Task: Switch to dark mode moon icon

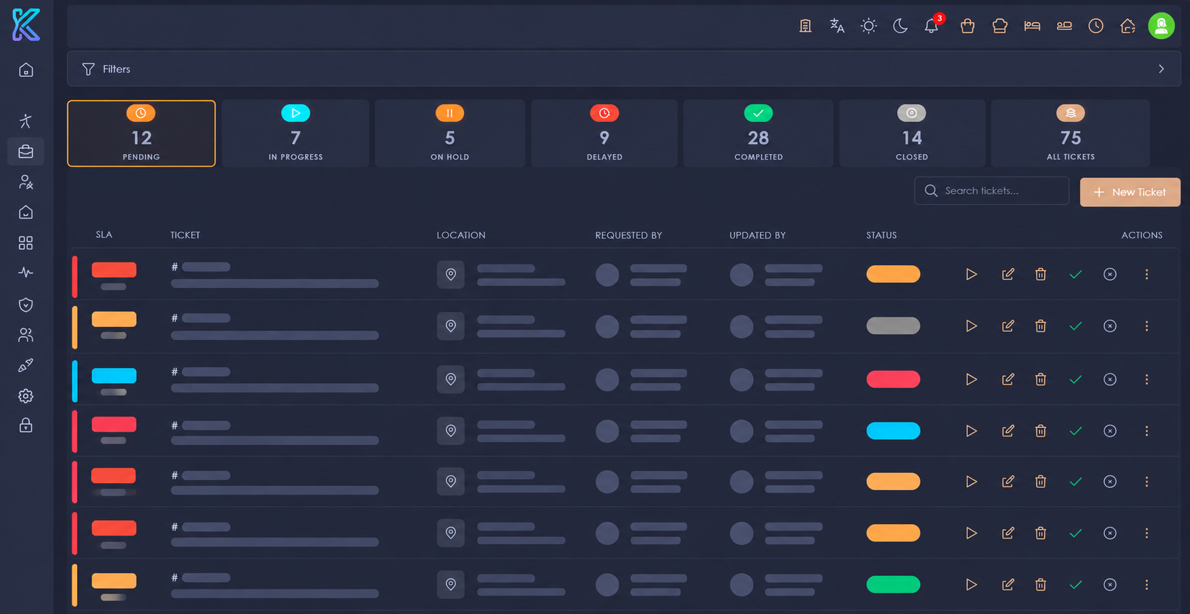Action: tap(900, 26)
